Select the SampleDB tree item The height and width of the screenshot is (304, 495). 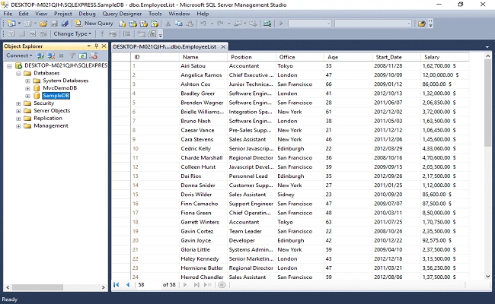[56, 96]
